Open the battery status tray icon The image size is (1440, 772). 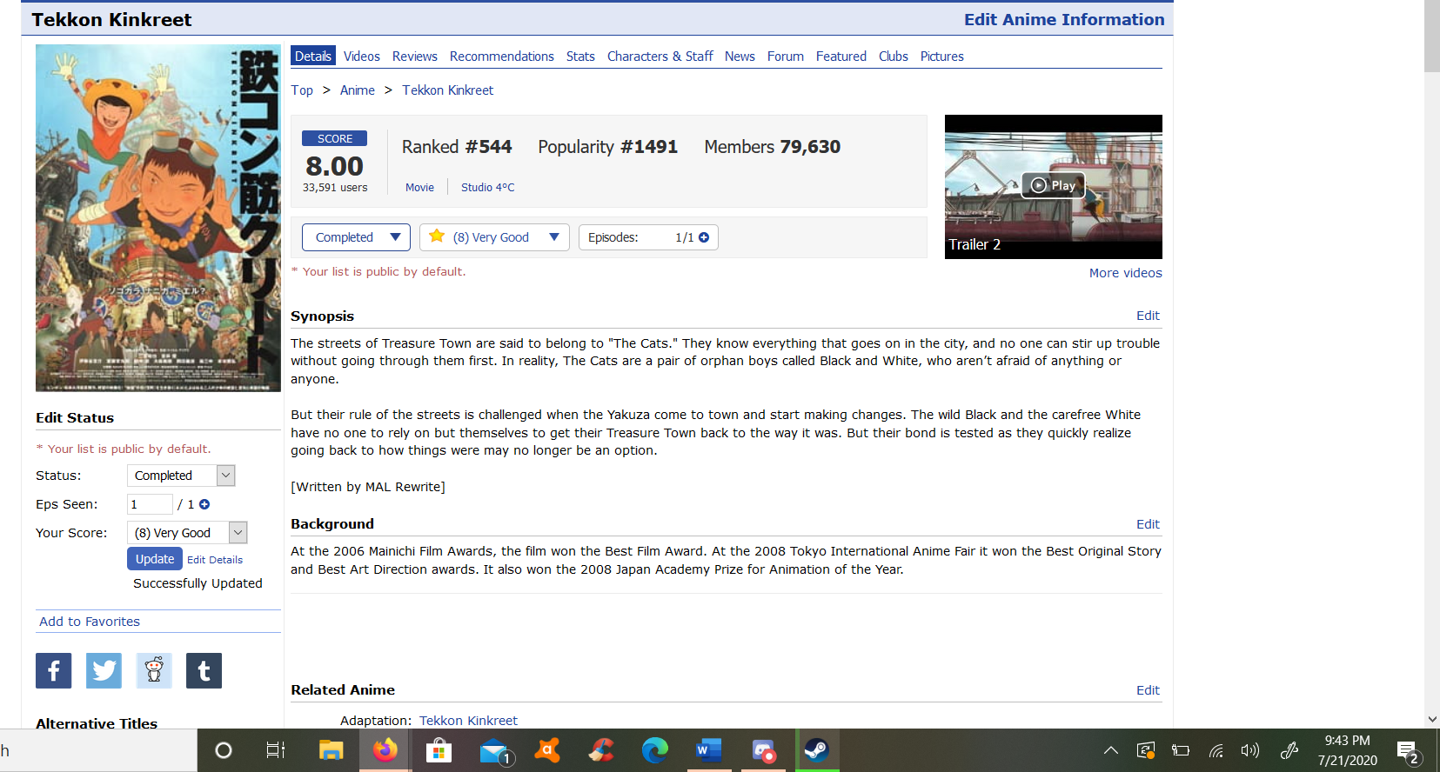(1181, 750)
